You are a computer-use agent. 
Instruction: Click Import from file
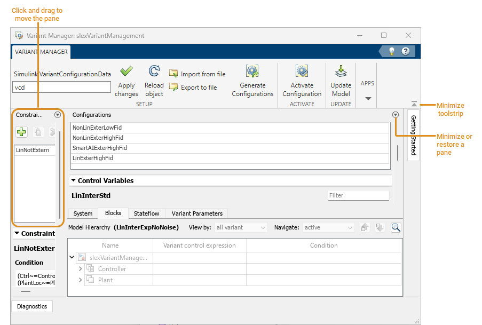pyautogui.click(x=197, y=74)
